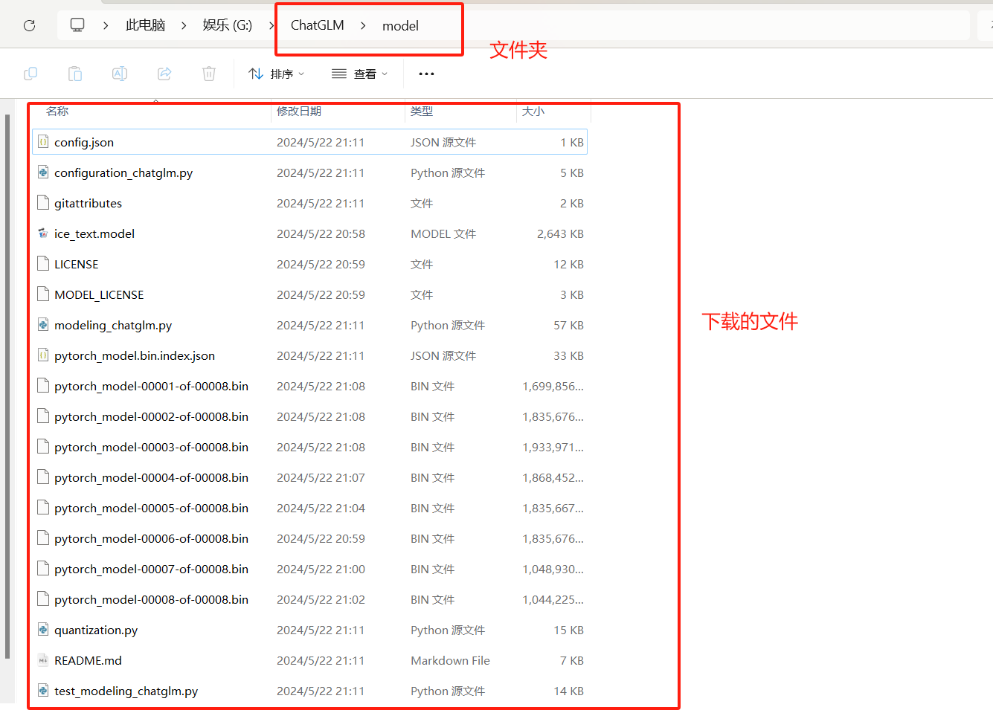Click the Markdown File type cell

(450, 660)
